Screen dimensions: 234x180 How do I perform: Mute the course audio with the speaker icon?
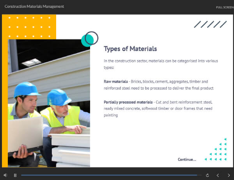point(5,175)
